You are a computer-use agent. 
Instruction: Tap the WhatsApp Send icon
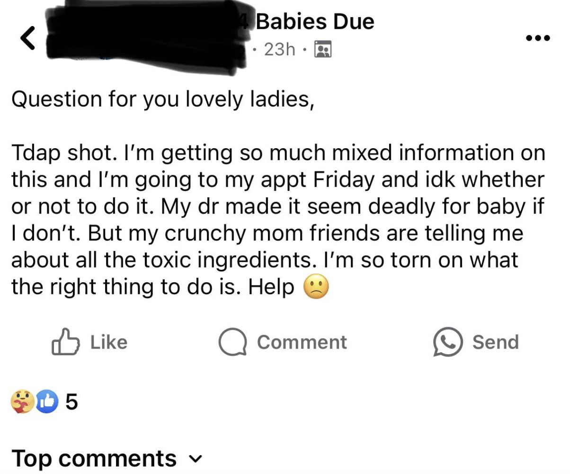(447, 342)
